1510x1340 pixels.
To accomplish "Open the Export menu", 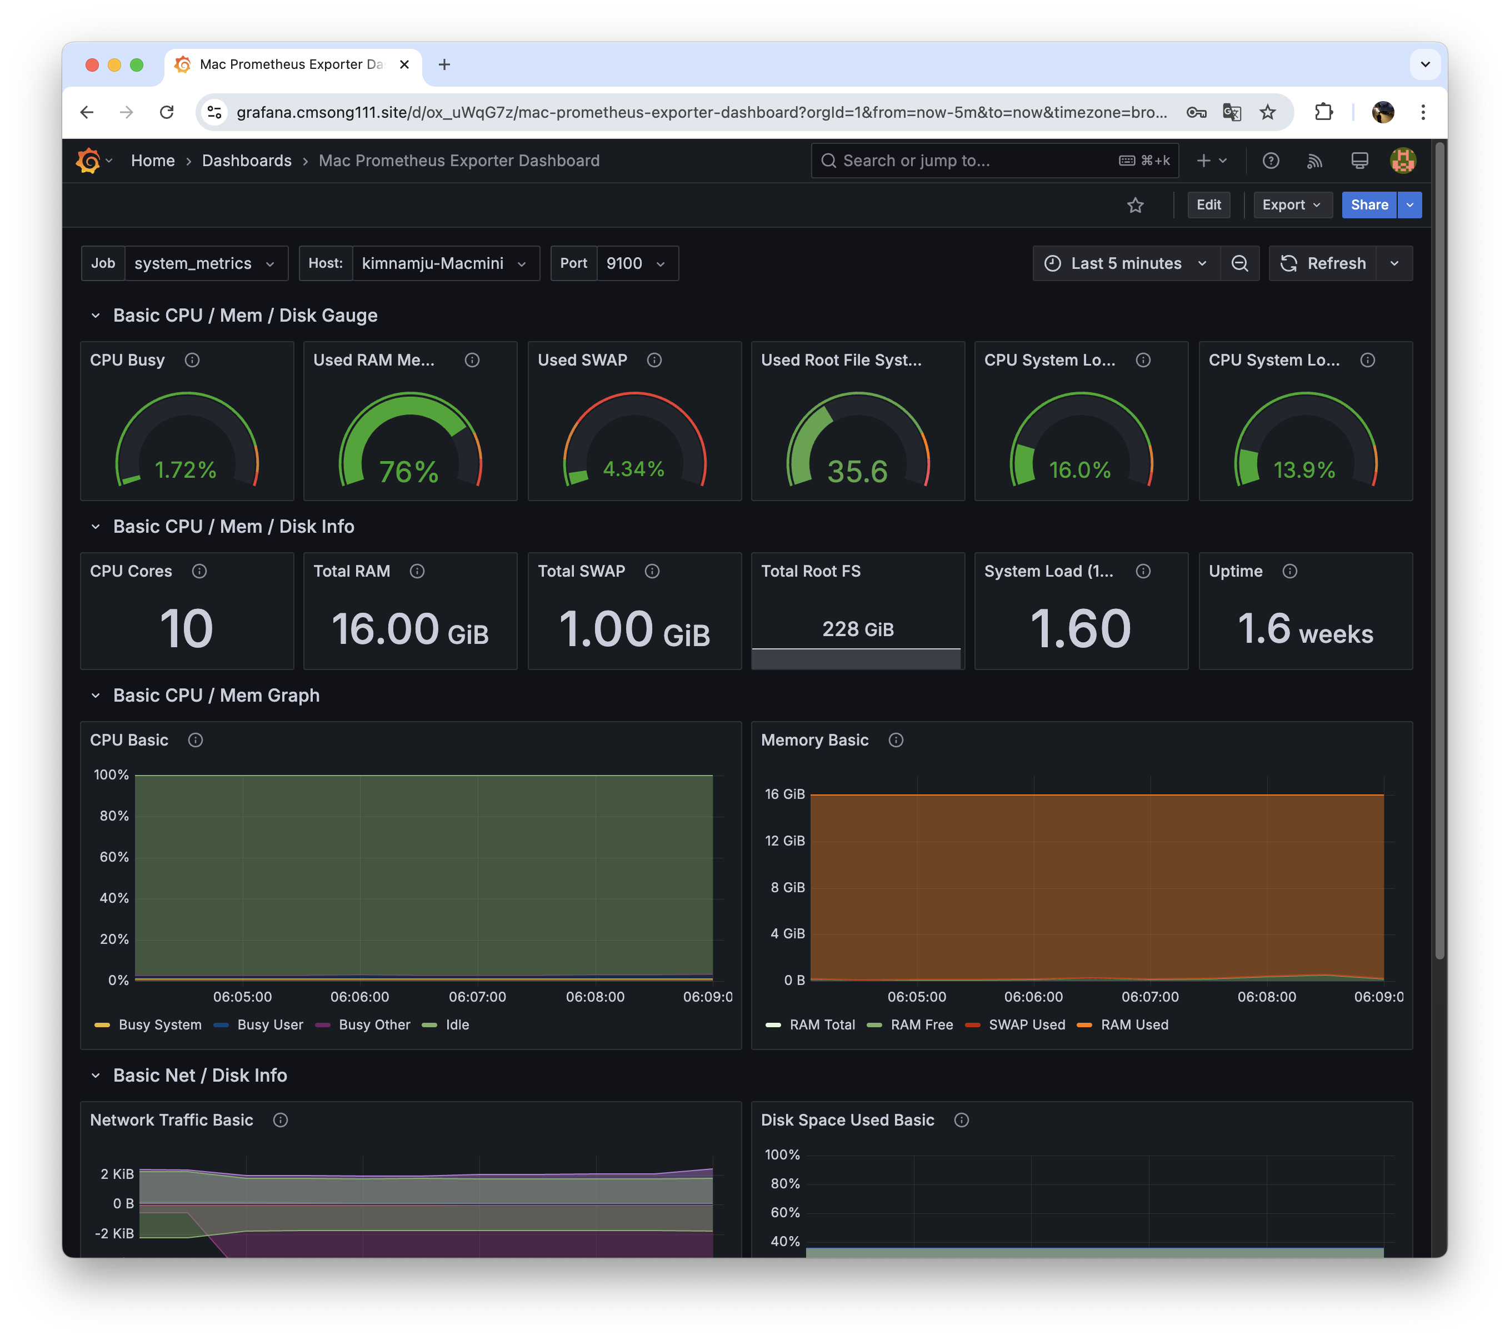I will click(x=1291, y=206).
